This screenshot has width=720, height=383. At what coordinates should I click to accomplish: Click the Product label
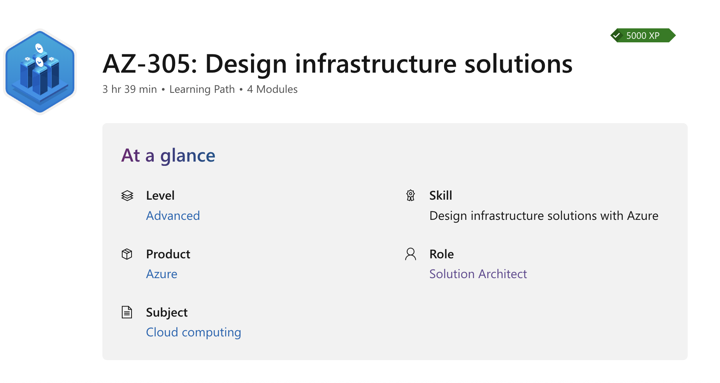168,254
